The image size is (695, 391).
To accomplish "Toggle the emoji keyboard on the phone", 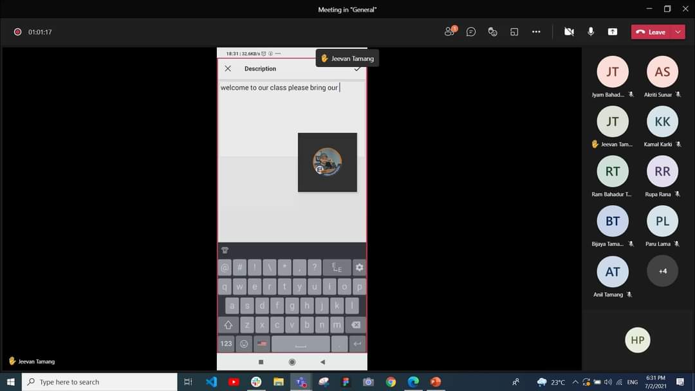I will point(244,343).
